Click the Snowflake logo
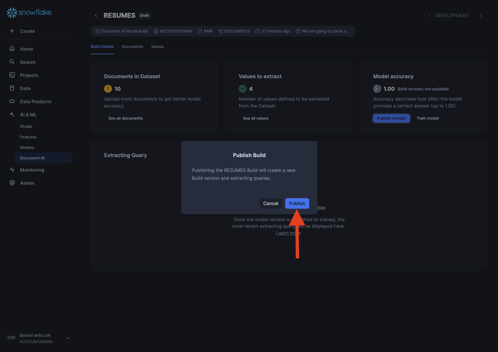 pyautogui.click(x=29, y=12)
